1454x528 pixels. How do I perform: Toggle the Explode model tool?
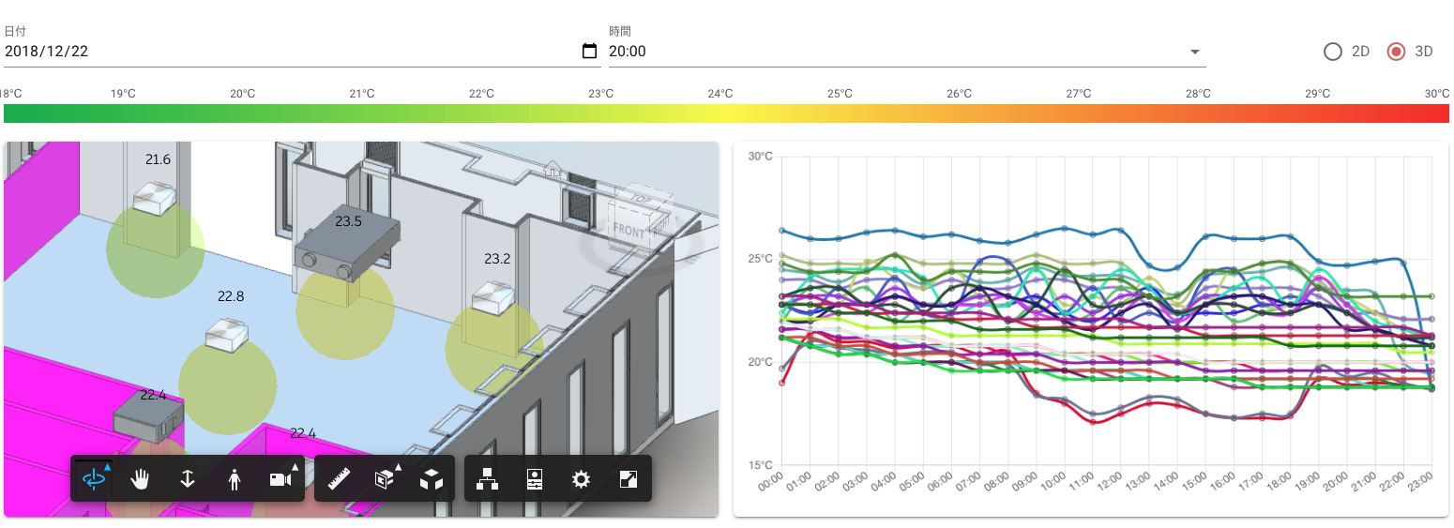point(432,479)
